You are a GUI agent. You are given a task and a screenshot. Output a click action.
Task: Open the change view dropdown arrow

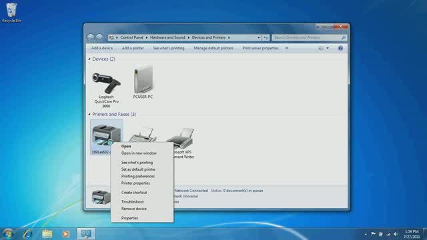coord(328,48)
